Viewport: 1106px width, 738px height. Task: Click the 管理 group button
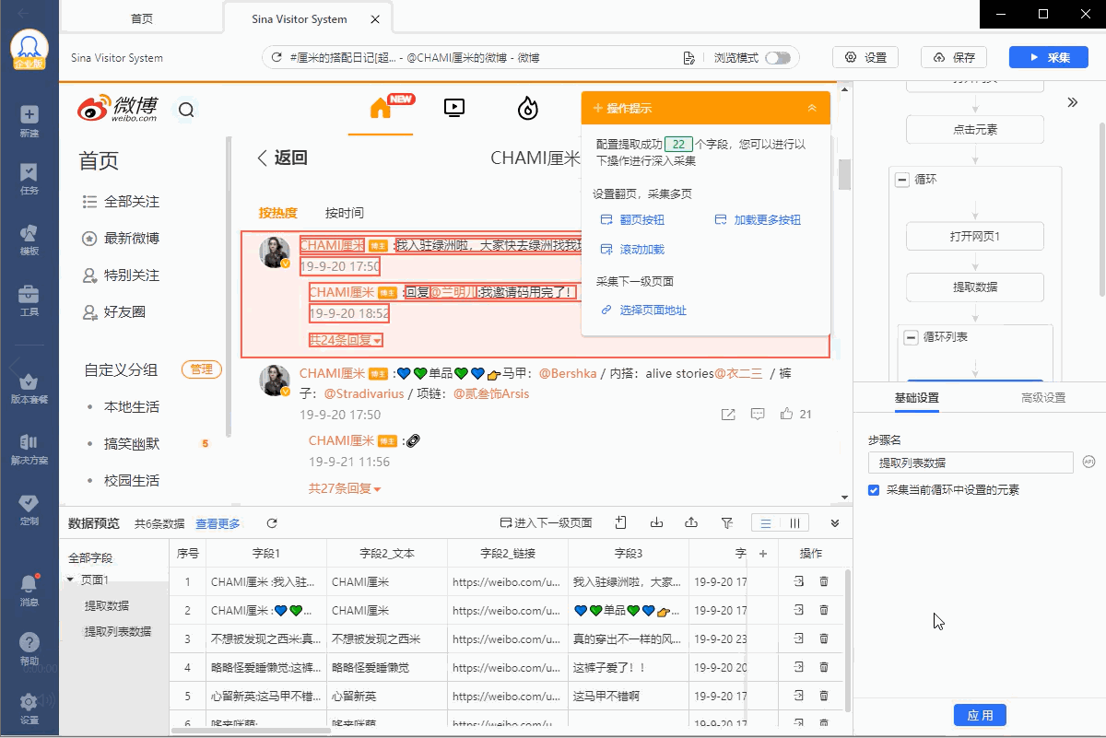coord(201,369)
